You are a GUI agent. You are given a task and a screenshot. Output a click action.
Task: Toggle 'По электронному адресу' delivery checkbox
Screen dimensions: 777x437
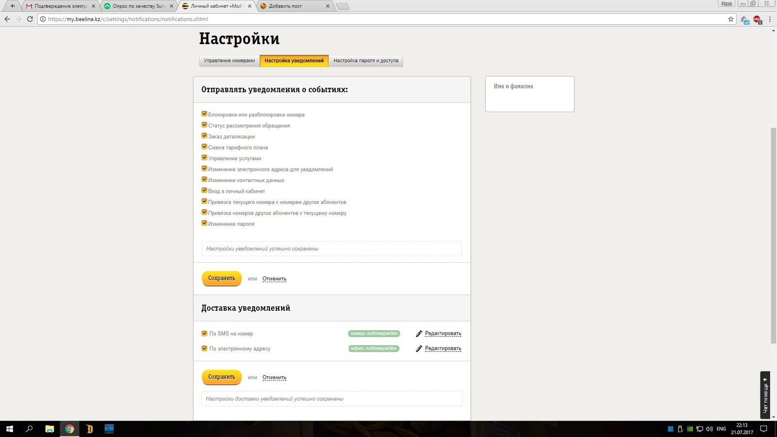(x=204, y=349)
